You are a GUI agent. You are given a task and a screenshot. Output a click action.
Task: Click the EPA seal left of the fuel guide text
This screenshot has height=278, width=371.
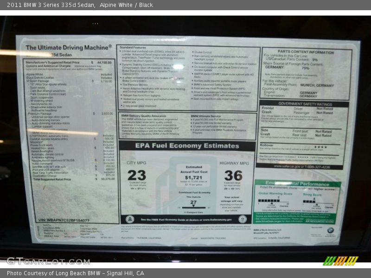[x=130, y=219]
